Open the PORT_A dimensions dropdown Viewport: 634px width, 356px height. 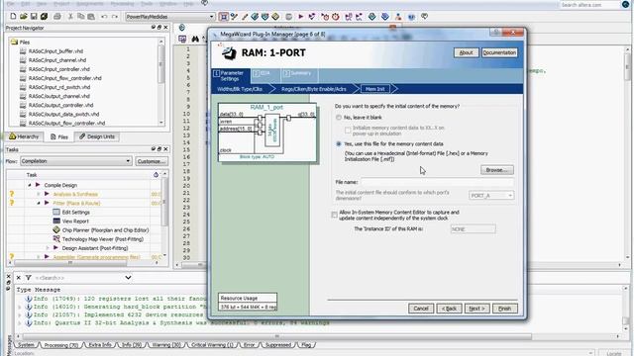pyautogui.click(x=491, y=196)
